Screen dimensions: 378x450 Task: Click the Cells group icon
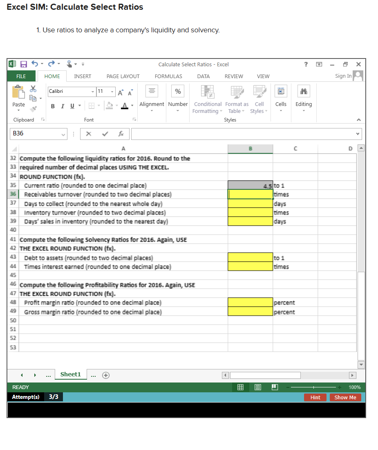pos(281,91)
